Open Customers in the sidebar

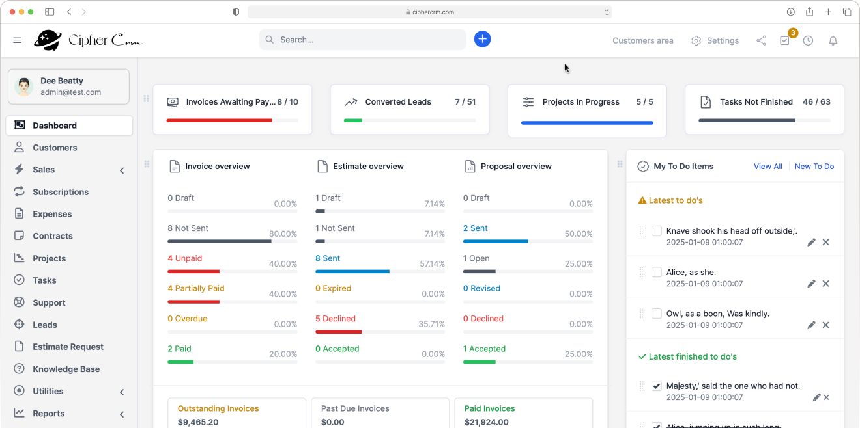click(x=69, y=148)
